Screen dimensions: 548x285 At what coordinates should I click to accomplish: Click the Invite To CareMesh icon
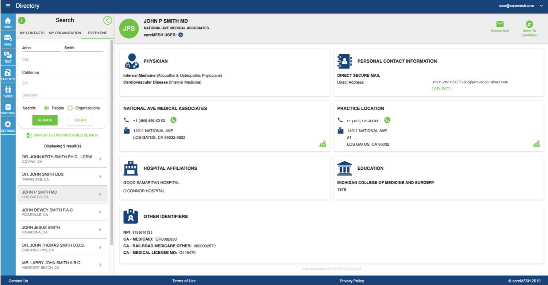pyautogui.click(x=529, y=24)
